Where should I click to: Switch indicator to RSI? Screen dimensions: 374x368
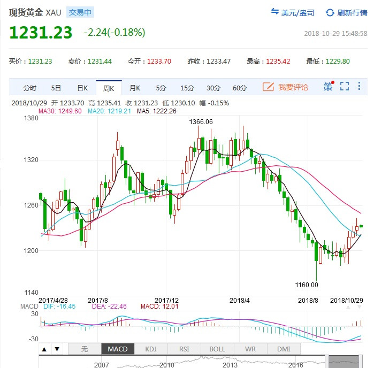click(184, 349)
